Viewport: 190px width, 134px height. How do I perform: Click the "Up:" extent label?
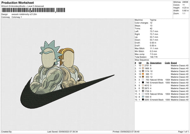point(136,37)
